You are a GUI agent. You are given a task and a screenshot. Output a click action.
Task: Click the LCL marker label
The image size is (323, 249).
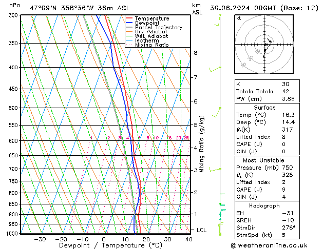coord(202,230)
